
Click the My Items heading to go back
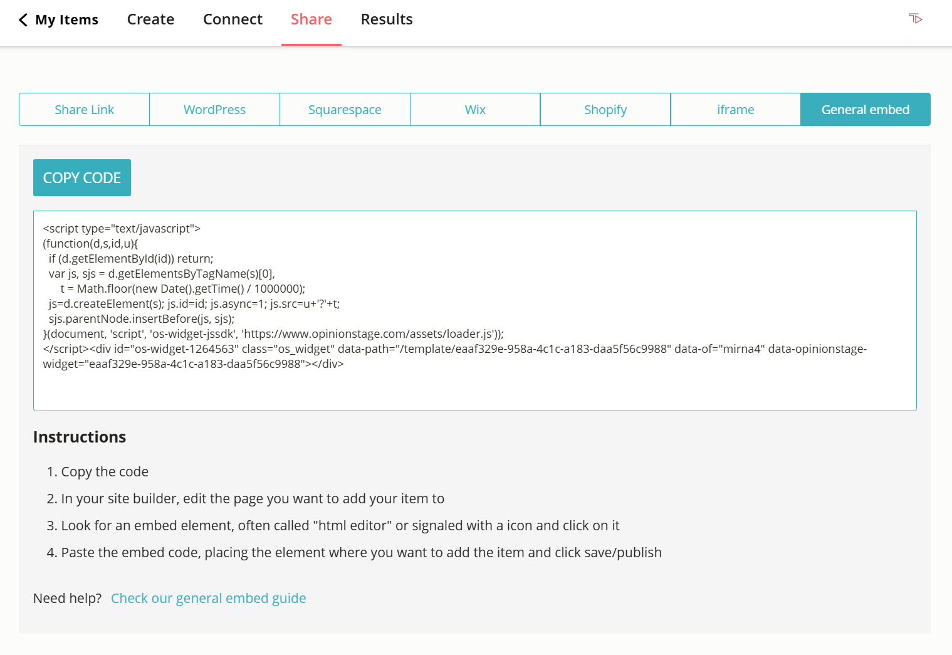click(66, 19)
